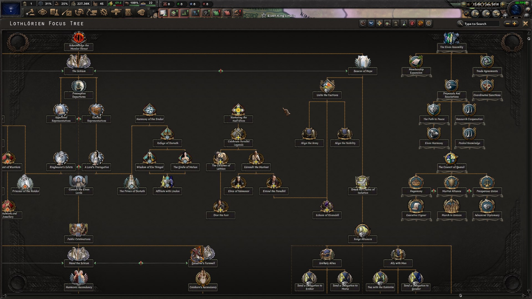The height and width of the screenshot is (299, 532).
Task: Click the horizontal scrollbar handle at bottom
Action: click(461, 295)
